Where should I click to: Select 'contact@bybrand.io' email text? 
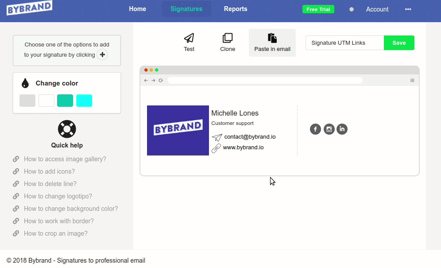[x=250, y=137]
